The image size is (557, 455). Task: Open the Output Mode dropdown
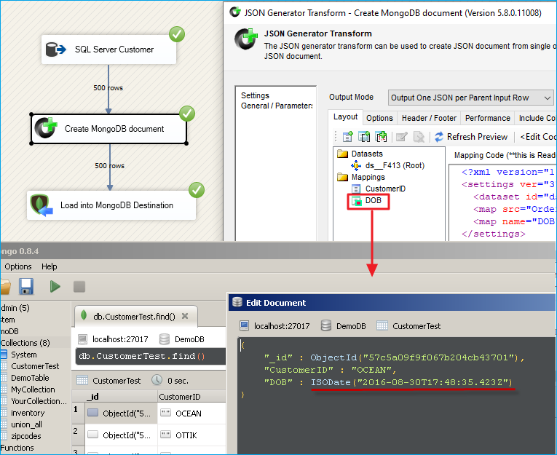point(470,98)
